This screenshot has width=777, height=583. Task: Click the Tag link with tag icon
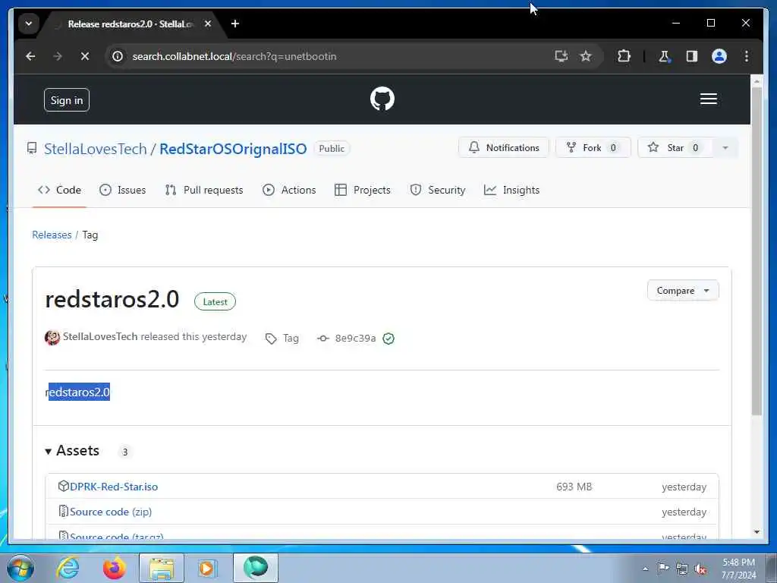pos(282,338)
